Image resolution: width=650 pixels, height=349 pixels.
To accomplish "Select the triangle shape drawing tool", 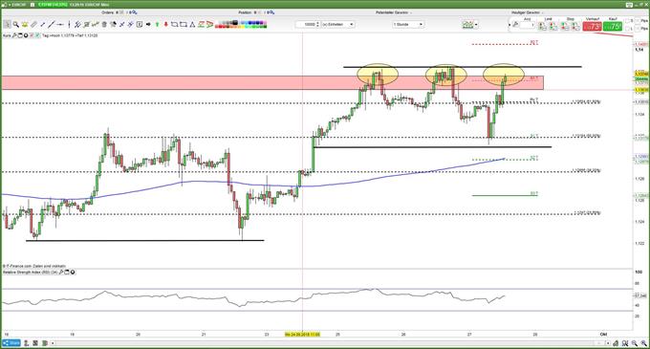I will point(192,25).
